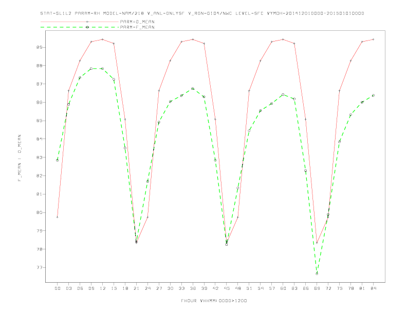Select the red O_MEAN marker at hour 69

pos(317,243)
